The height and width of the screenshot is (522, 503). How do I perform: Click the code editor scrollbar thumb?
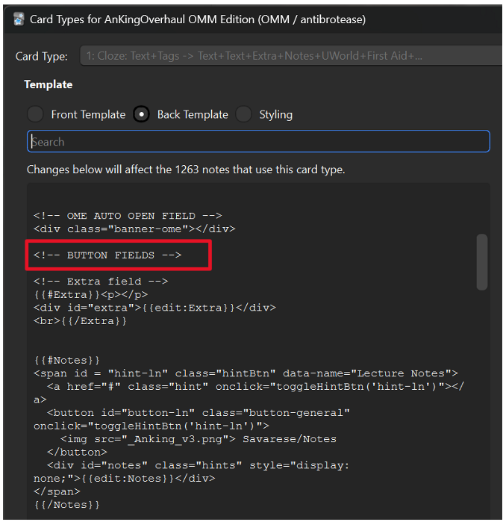point(481,262)
